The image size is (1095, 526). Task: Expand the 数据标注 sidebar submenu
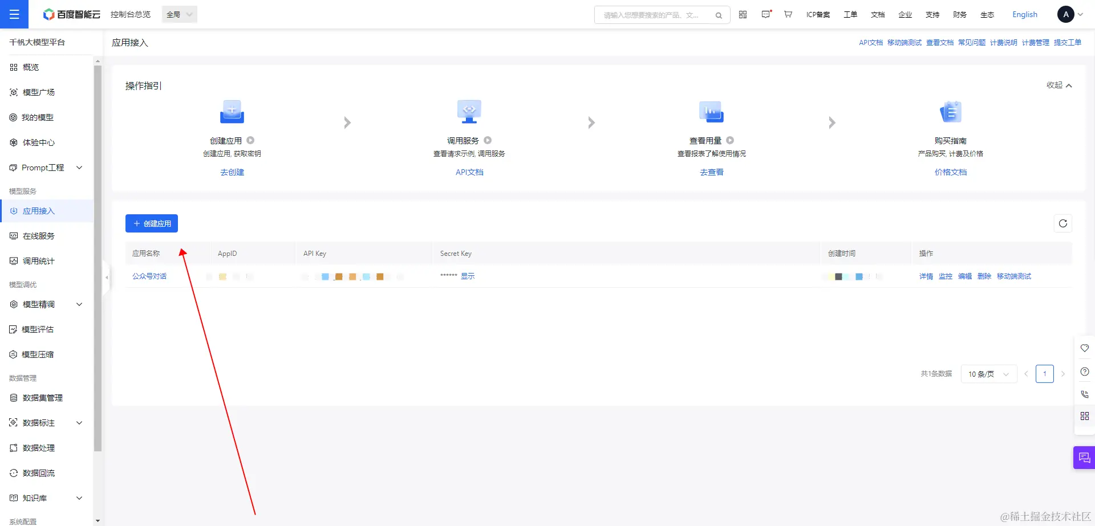[x=79, y=423]
